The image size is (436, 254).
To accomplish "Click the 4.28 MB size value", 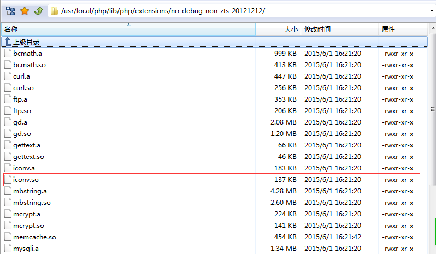I will (284, 191).
